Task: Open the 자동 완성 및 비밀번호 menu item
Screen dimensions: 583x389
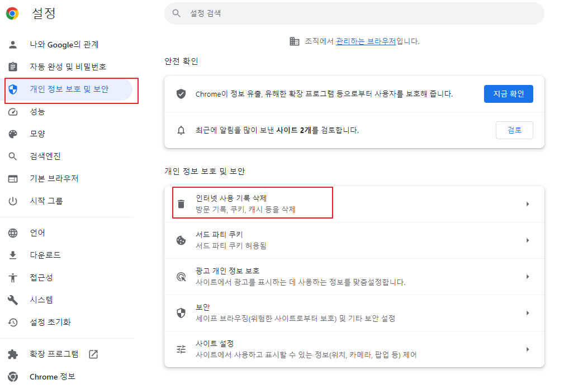Action: tap(67, 67)
